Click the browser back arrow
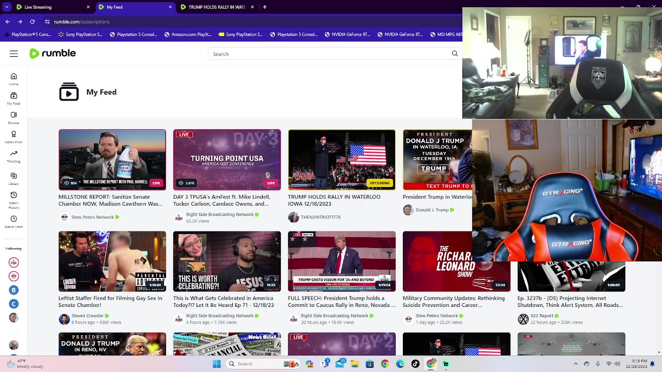 7,22
